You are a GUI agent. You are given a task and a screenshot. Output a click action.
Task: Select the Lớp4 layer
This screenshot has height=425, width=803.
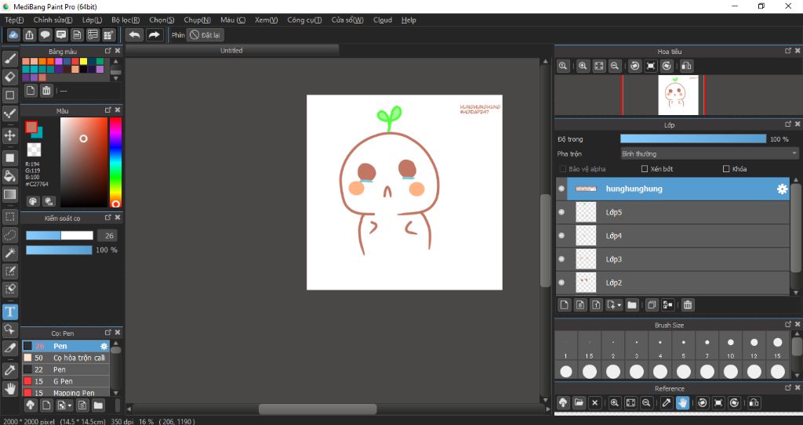pyautogui.click(x=672, y=236)
